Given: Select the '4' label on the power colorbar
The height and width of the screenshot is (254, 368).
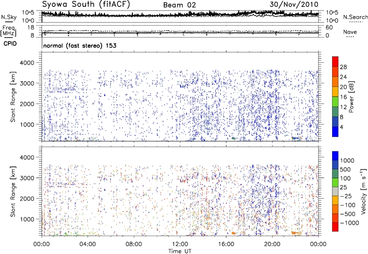Looking at the screenshot, I should click(341, 127).
